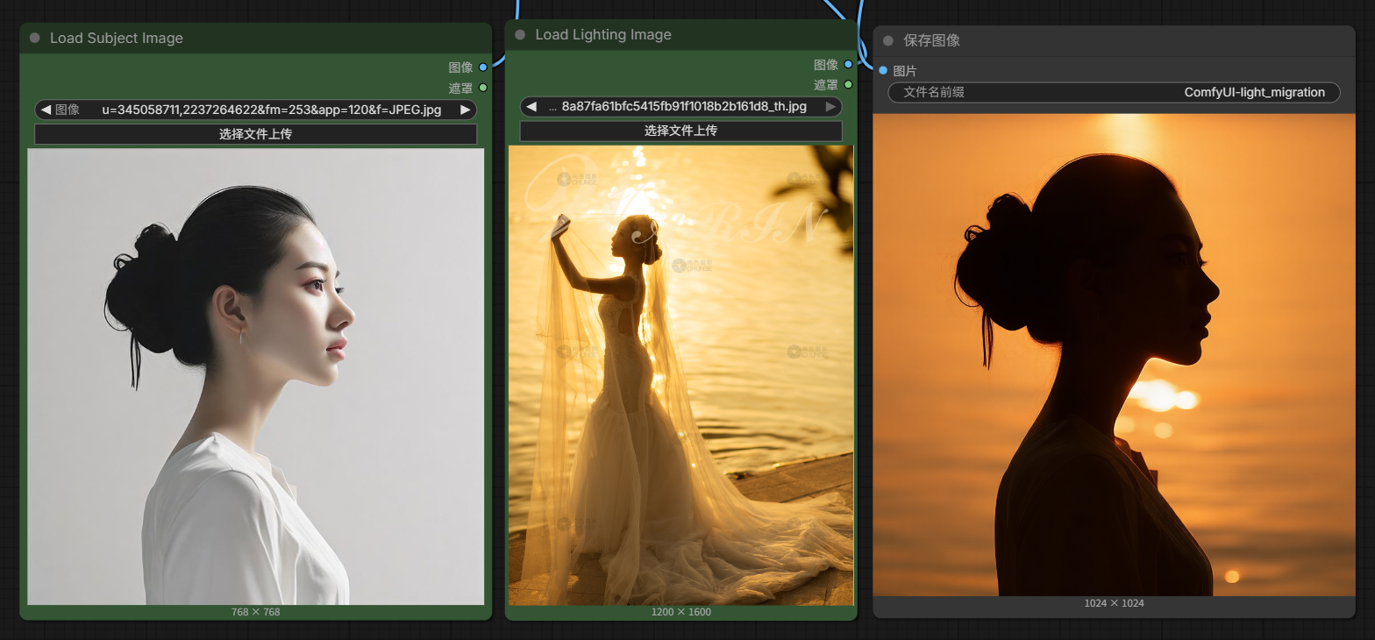Edit 文件名前缀 field ComfyUI-light_migration
1375x640 pixels.
point(1114,92)
